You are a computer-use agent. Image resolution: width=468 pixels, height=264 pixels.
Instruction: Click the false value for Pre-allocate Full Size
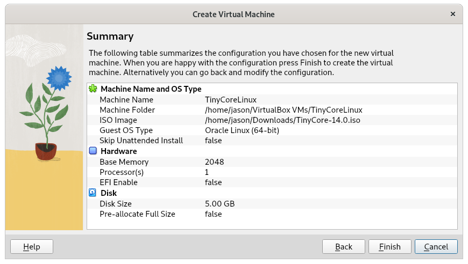click(x=213, y=214)
